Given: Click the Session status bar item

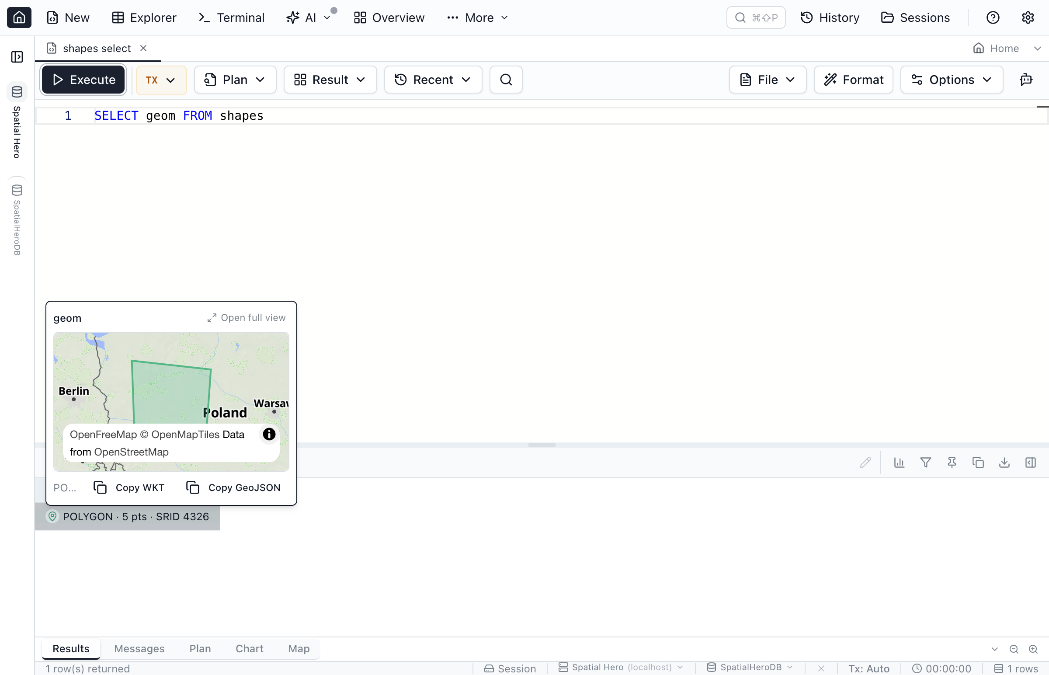Looking at the screenshot, I should (x=510, y=668).
